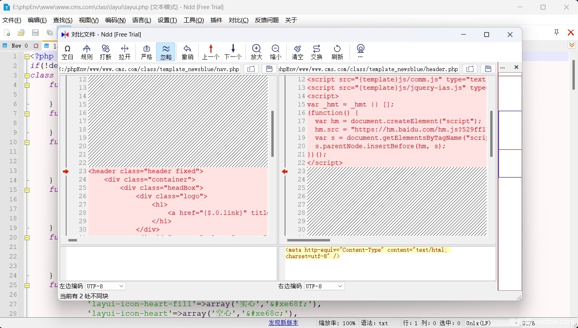
Task: Open 对比(C) menu in main window
Action: point(238,20)
